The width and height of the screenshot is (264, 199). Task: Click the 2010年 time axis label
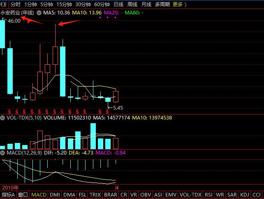[x=10, y=188]
